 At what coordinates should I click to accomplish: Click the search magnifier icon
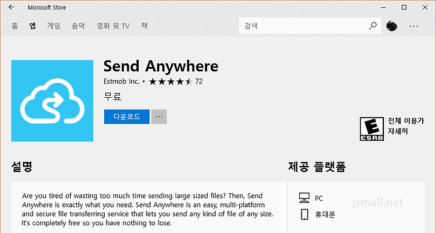point(372,26)
